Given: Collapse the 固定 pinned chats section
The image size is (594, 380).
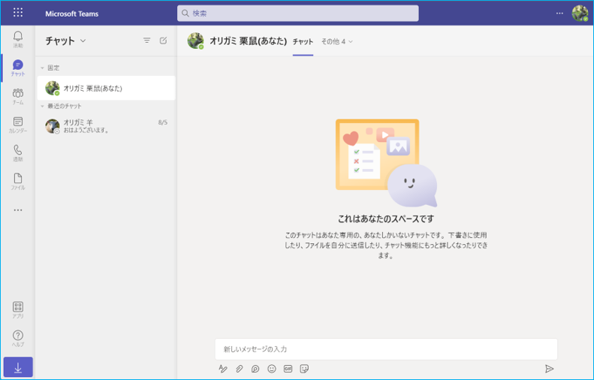Looking at the screenshot, I should pyautogui.click(x=43, y=68).
